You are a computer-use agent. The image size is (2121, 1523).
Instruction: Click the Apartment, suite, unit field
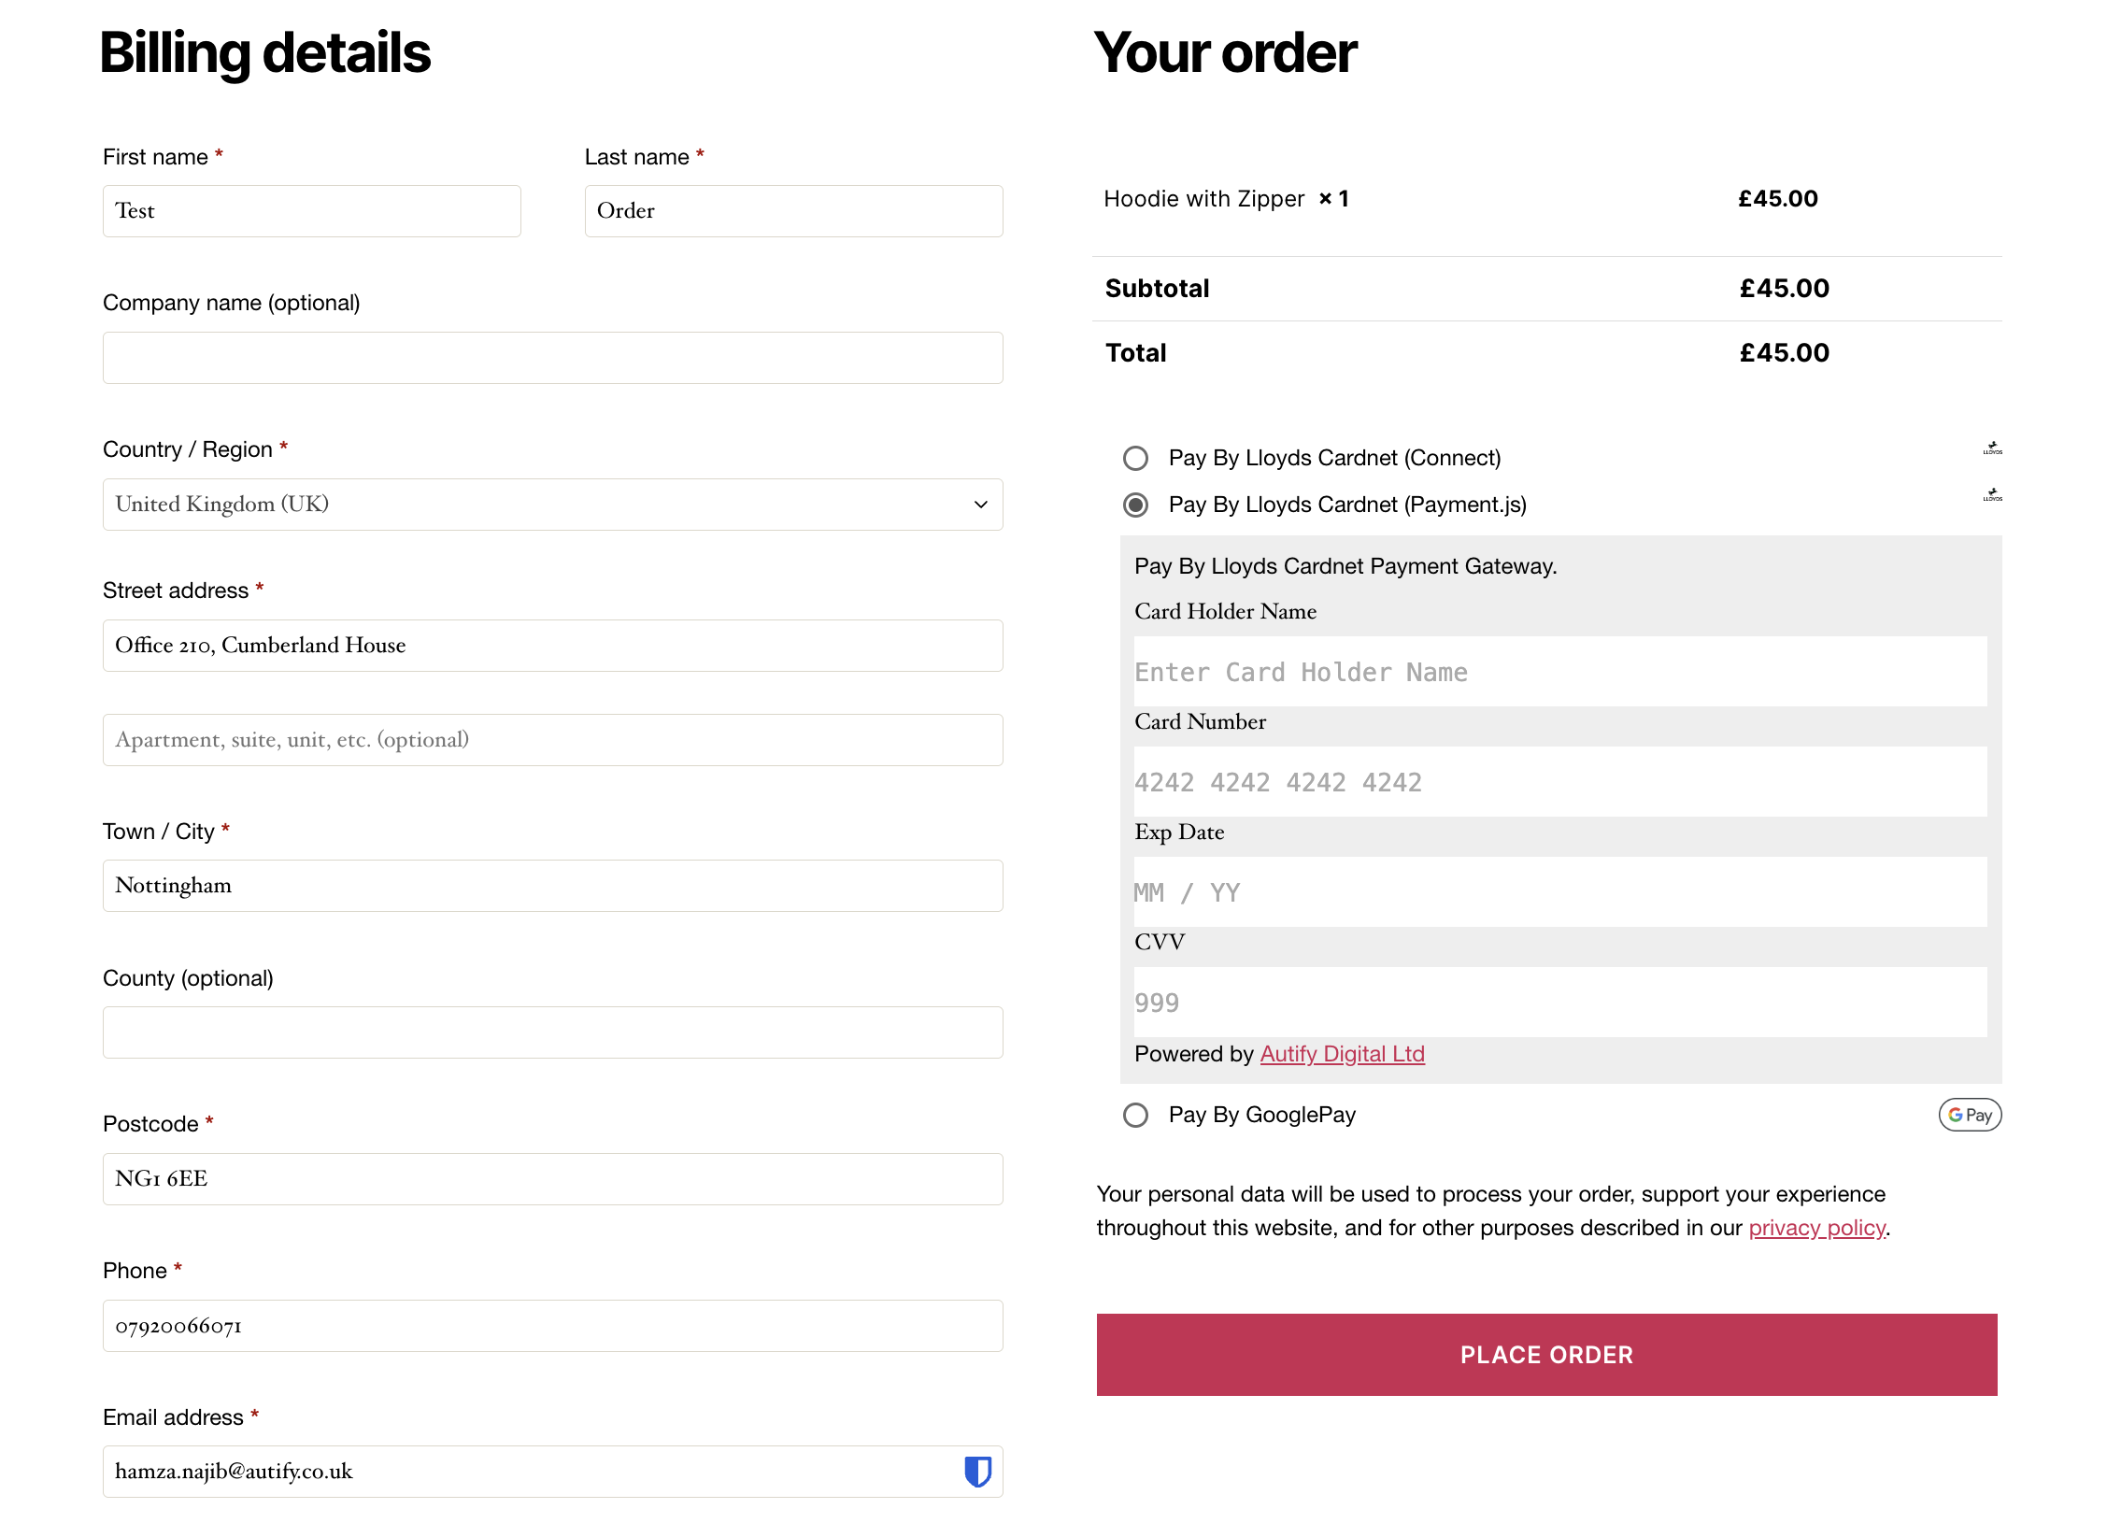(x=552, y=739)
